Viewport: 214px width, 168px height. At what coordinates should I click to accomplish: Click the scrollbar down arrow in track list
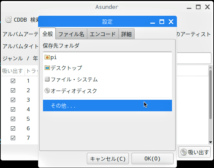click(x=210, y=142)
